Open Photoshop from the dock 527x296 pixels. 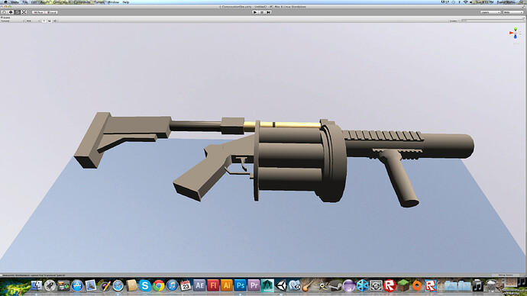(x=240, y=285)
